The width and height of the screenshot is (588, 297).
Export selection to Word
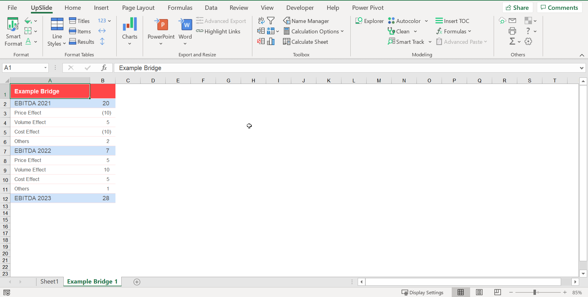point(185,31)
